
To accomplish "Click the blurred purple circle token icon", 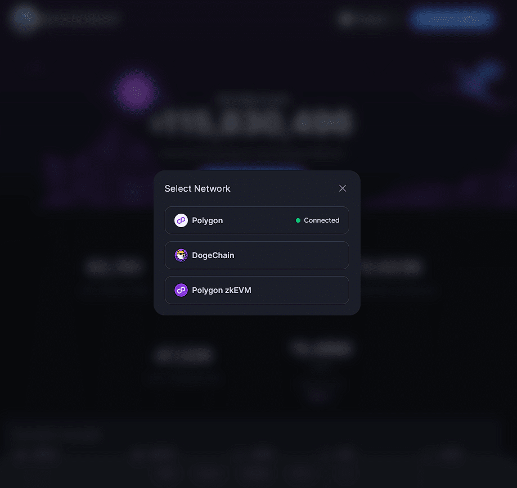I will click(136, 92).
